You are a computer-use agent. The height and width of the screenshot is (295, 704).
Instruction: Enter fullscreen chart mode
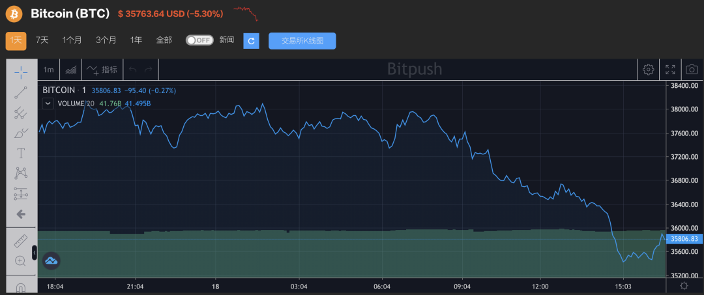tap(670, 70)
